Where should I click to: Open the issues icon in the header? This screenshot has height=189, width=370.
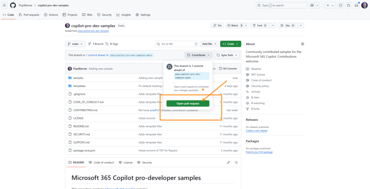coord(341,5)
